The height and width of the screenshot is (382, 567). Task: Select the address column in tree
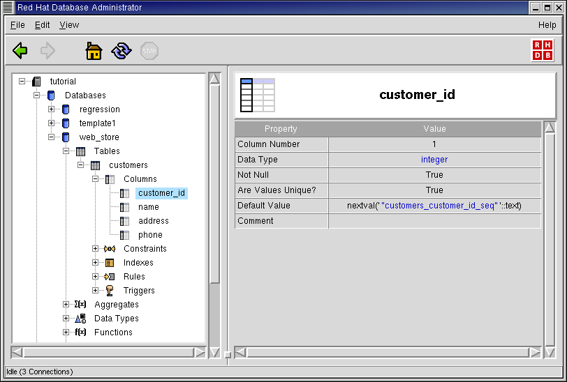(153, 221)
